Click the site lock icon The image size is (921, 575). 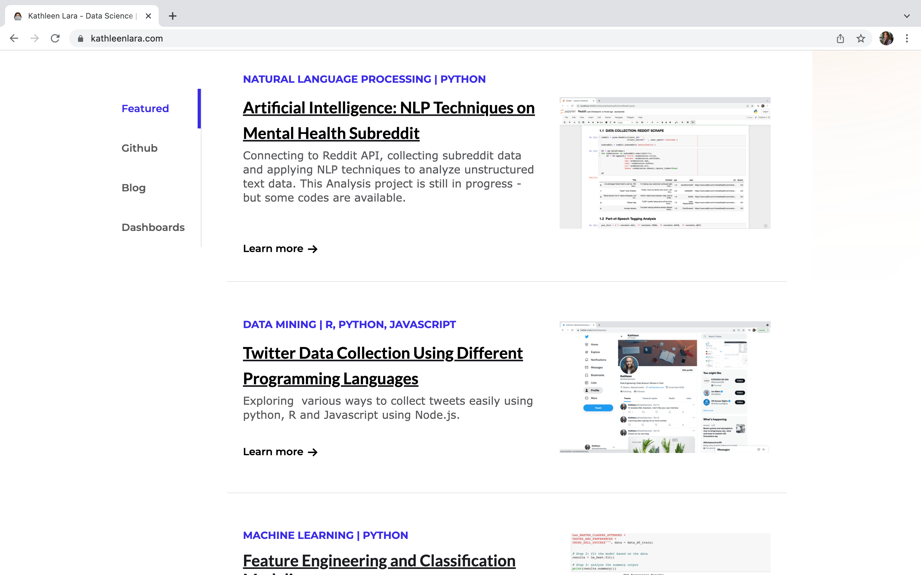coord(80,38)
